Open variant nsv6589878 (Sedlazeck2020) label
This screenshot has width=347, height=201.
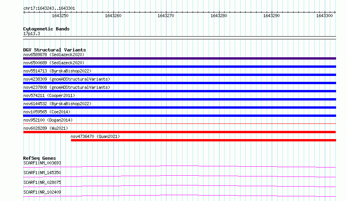[x=54, y=55]
